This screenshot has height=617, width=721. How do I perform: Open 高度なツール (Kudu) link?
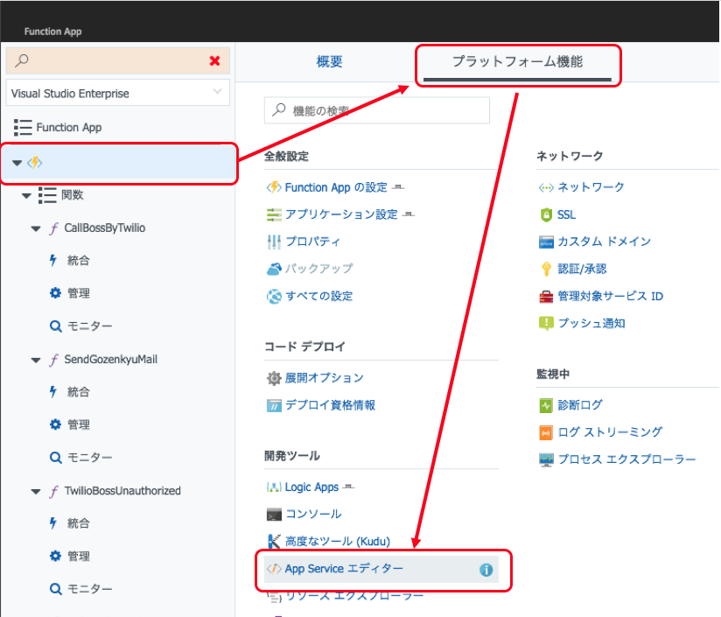338,541
